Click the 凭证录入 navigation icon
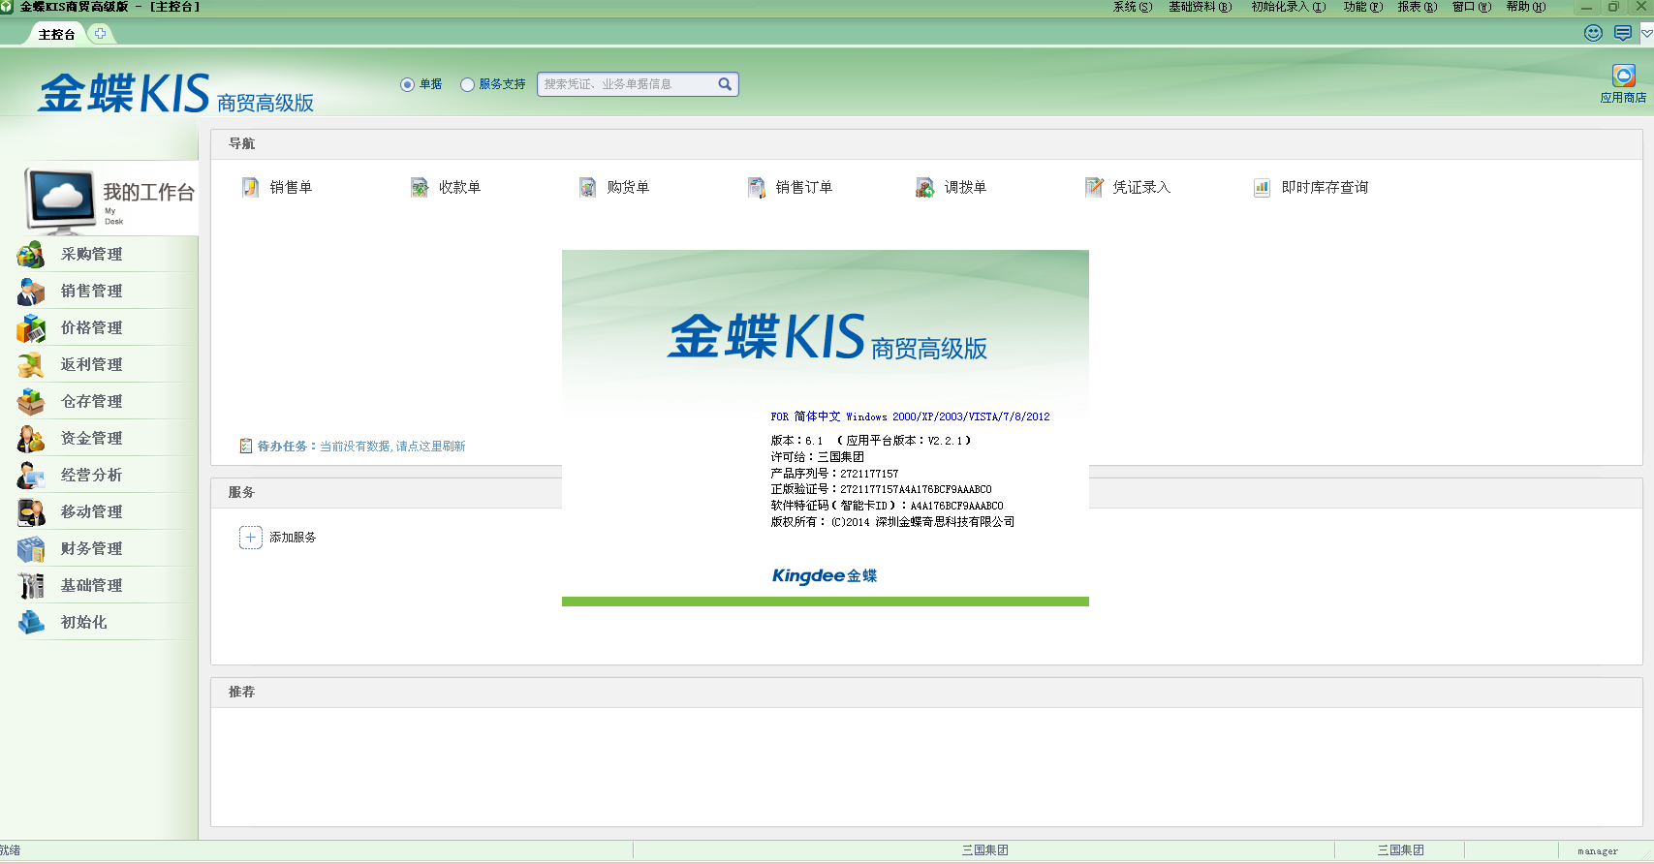Image resolution: width=1654 pixels, height=864 pixels. click(1093, 187)
